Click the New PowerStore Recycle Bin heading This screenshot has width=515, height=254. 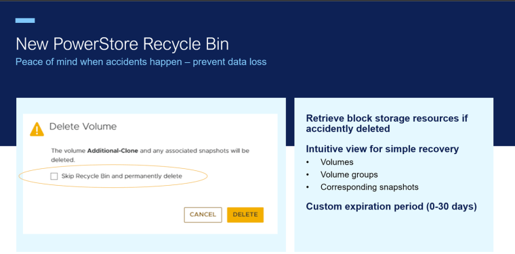pyautogui.click(x=122, y=44)
